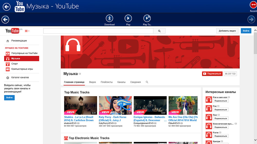257x144 pixels.
Task: Open Shakira - La La La title link
Action: [79, 119]
